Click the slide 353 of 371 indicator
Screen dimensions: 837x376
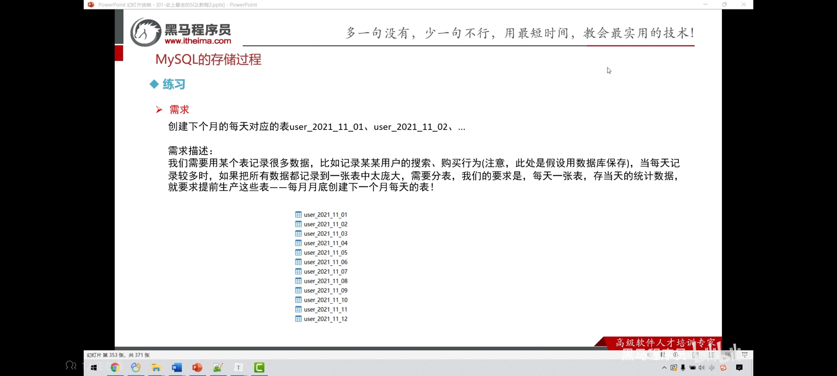point(118,355)
